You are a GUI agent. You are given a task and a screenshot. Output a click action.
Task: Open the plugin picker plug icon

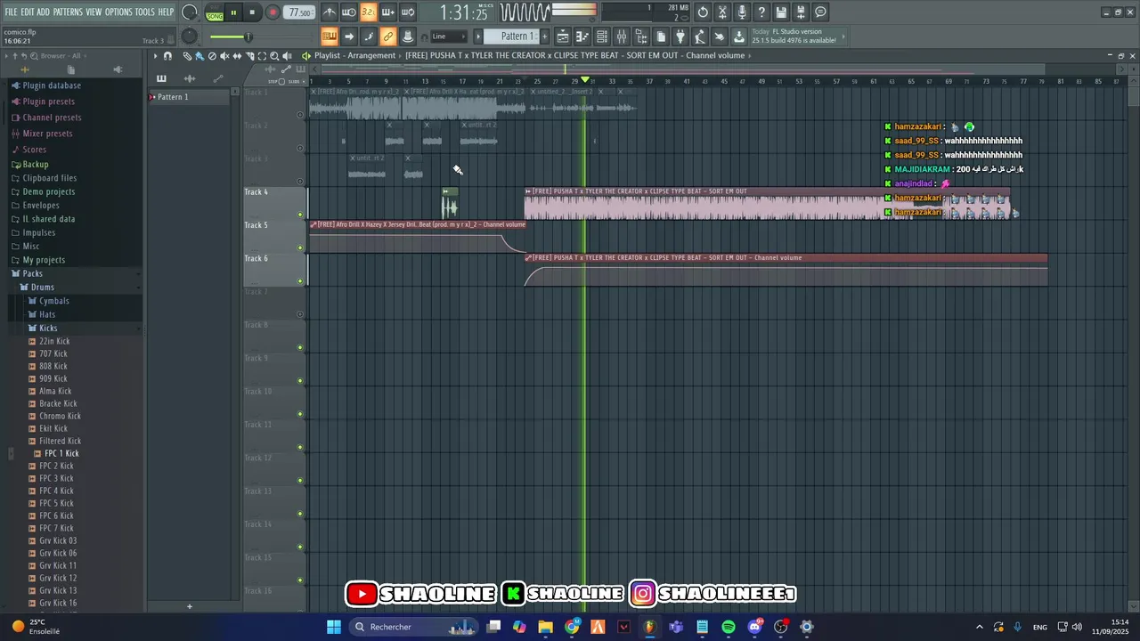point(680,37)
